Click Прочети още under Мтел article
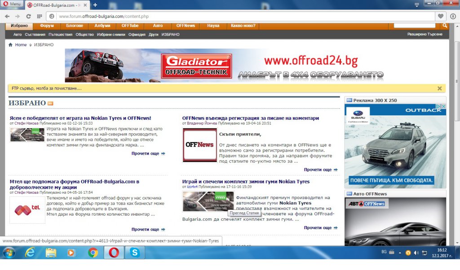The image size is (460, 270). coord(148,229)
